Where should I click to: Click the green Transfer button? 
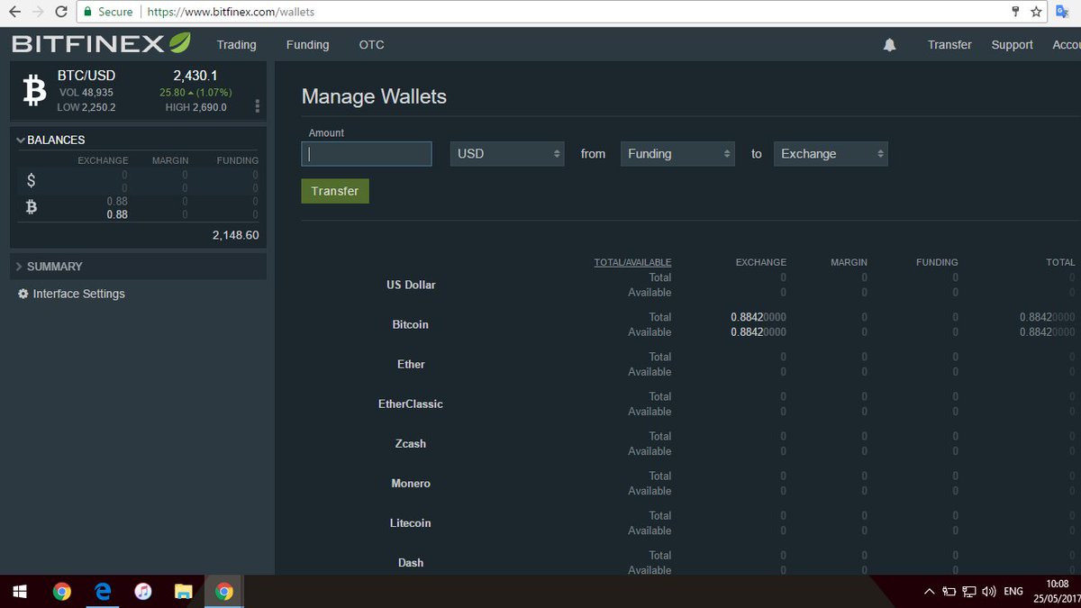pos(334,191)
